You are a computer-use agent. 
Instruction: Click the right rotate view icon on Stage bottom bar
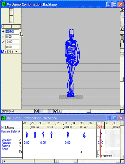coord(55,111)
